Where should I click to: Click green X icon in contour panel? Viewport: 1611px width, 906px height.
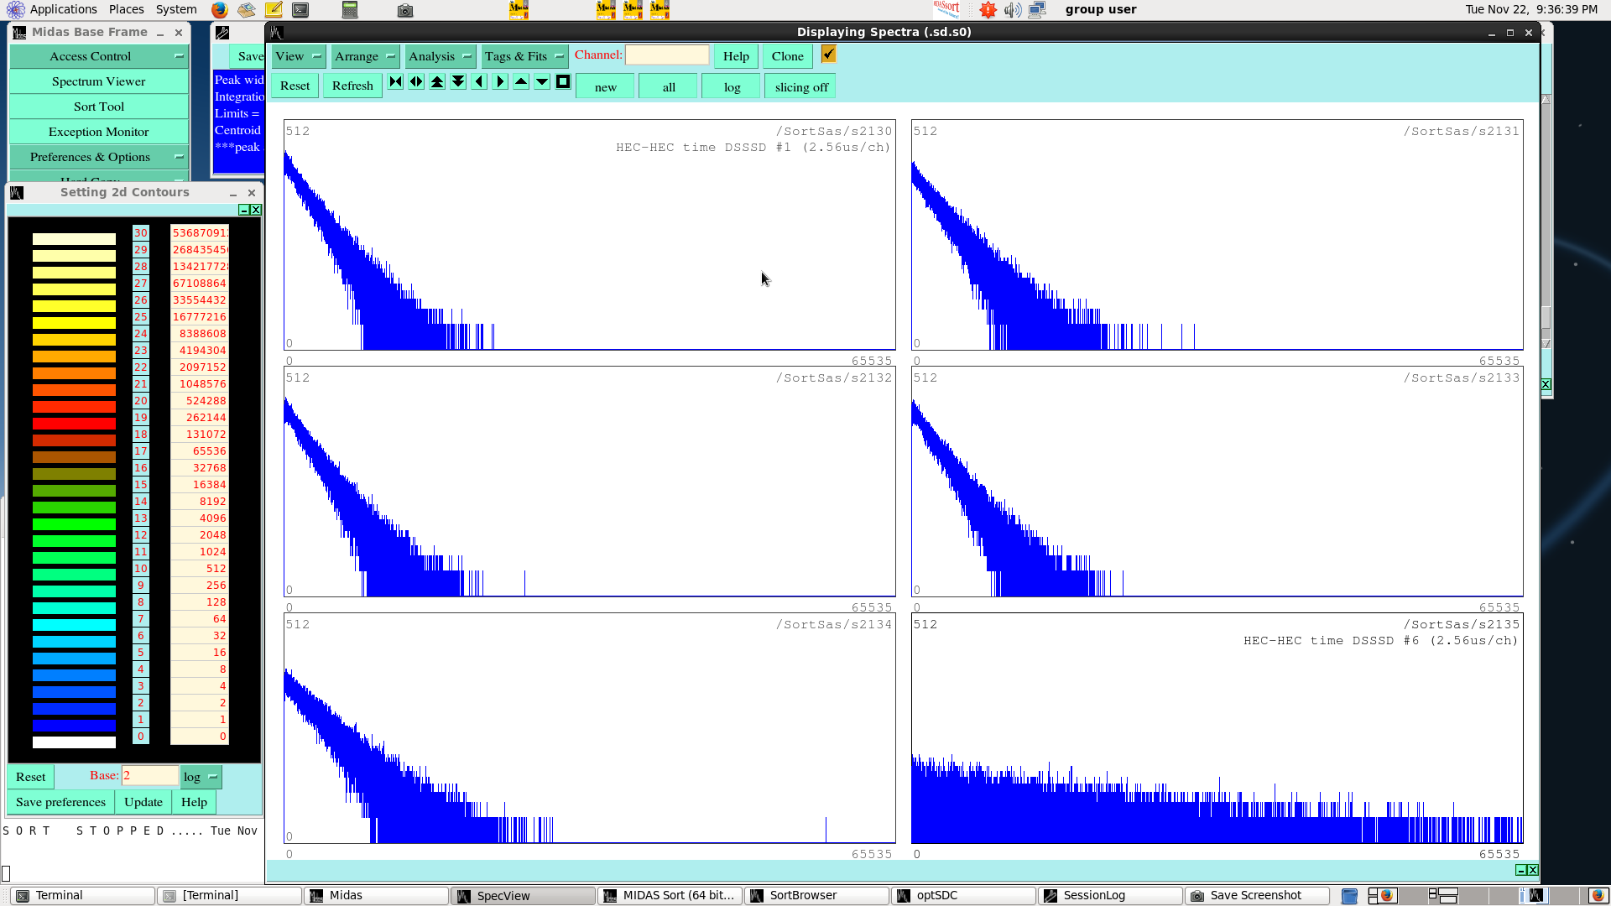coord(256,210)
